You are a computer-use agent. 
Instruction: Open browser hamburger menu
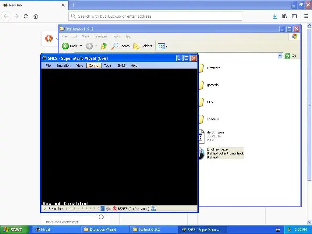306,16
